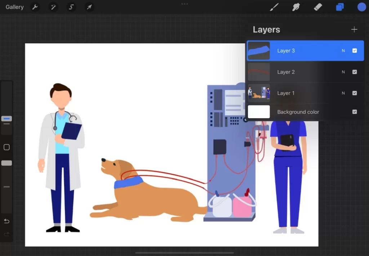Tap the Layer 1 illustration thumbnail
Viewport: 369px width, 256px height.
(x=259, y=93)
